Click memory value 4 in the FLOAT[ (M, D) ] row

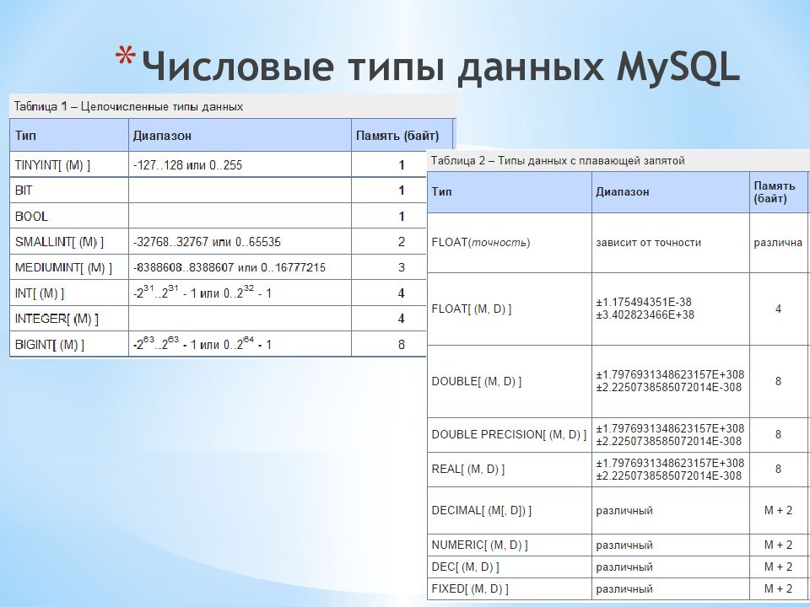click(778, 309)
